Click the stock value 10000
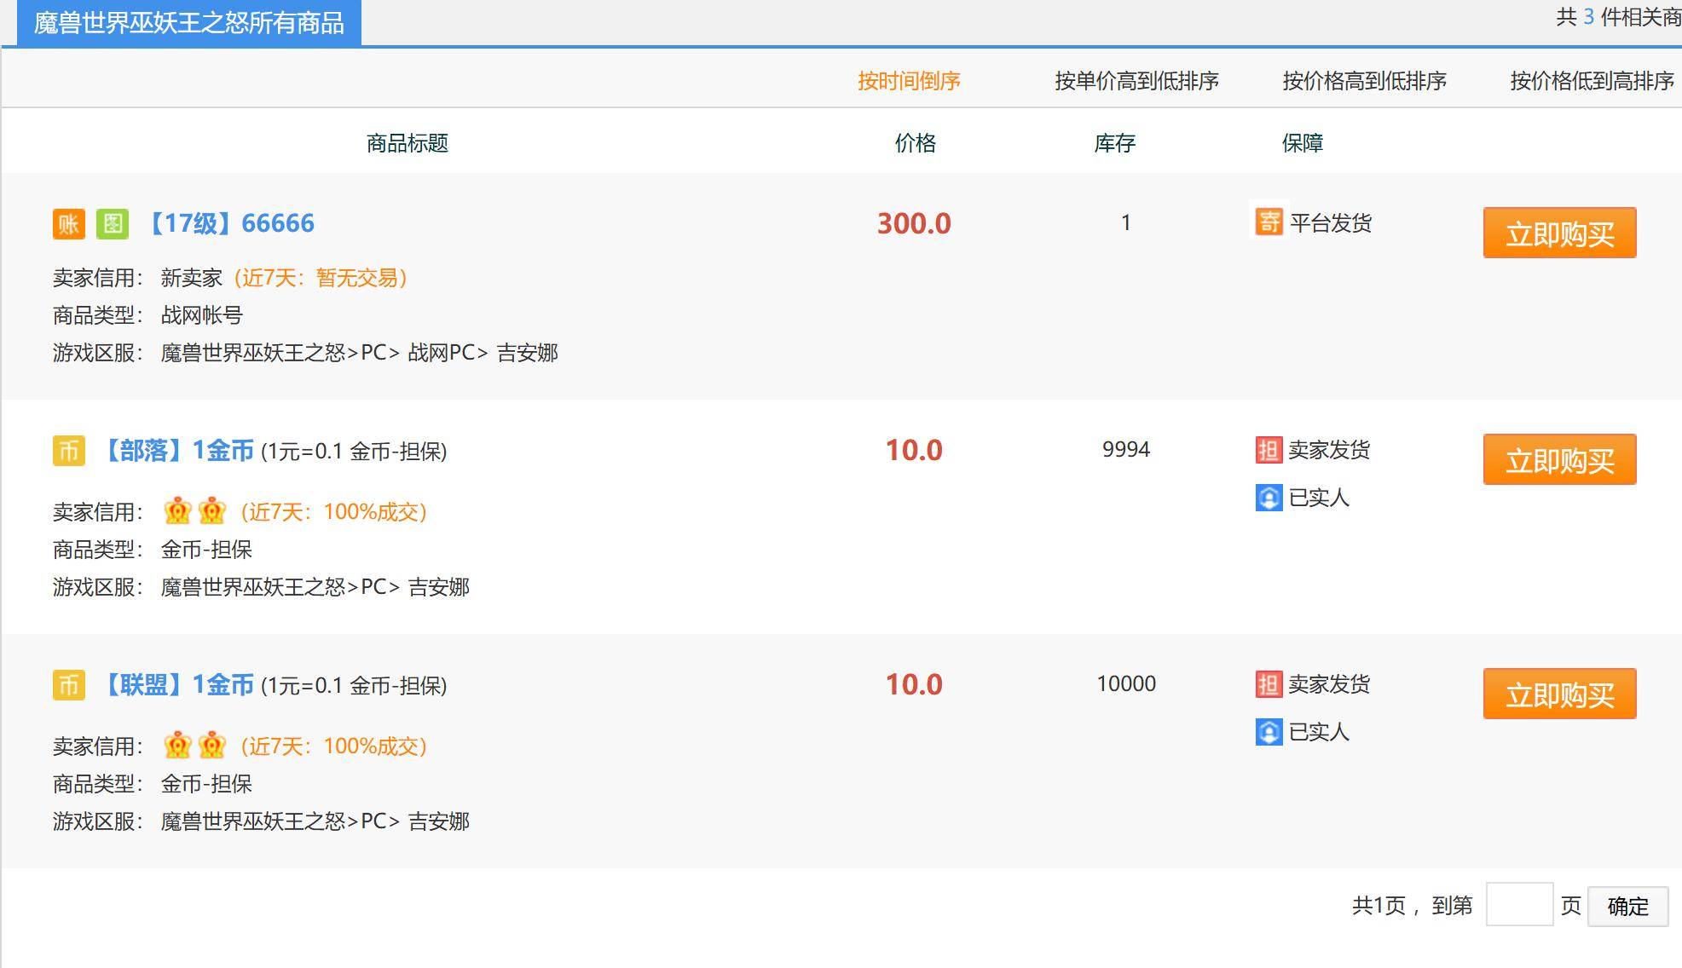Screen dimensions: 1682x968 click(1126, 683)
